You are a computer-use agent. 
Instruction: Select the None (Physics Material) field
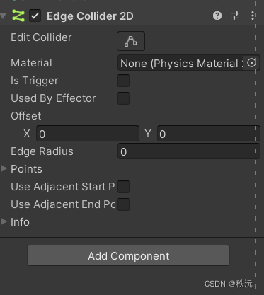[x=180, y=63]
